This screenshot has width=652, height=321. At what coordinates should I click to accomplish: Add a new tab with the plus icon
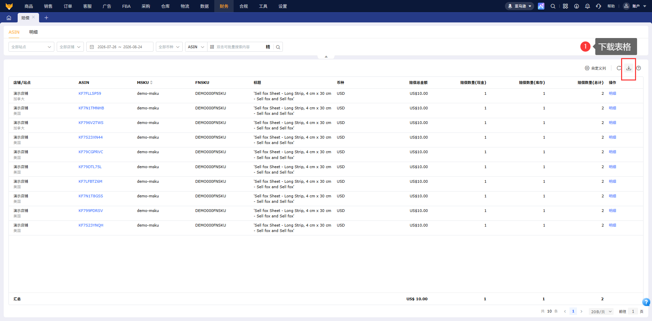tap(46, 18)
